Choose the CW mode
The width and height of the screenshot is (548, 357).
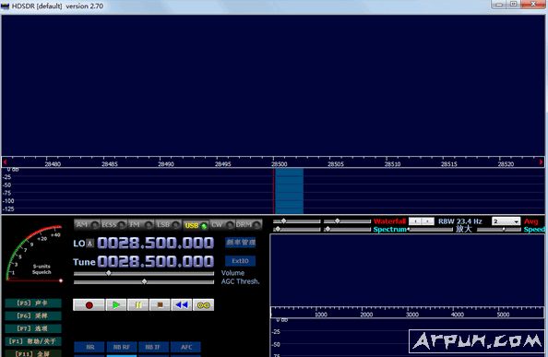[222, 224]
